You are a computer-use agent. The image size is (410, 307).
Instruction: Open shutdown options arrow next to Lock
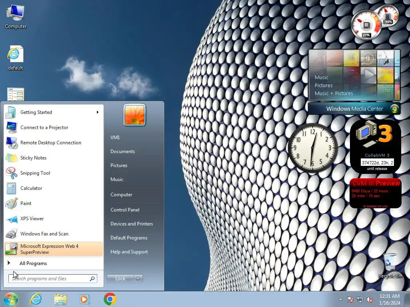coord(138,279)
